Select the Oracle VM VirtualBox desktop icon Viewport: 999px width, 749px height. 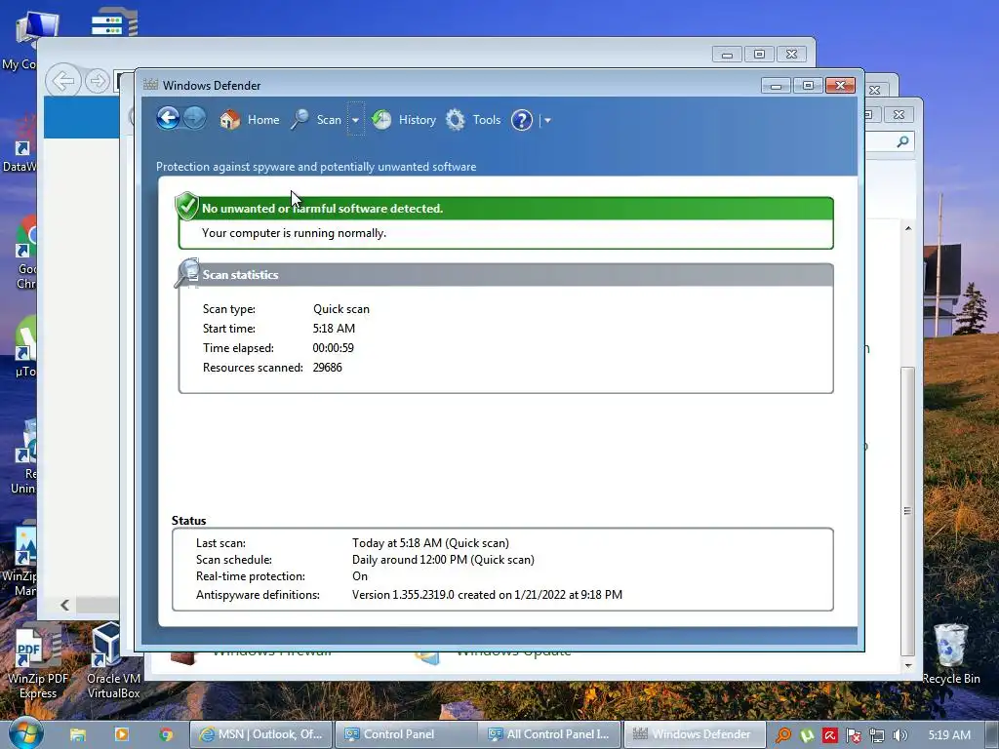pos(113,661)
